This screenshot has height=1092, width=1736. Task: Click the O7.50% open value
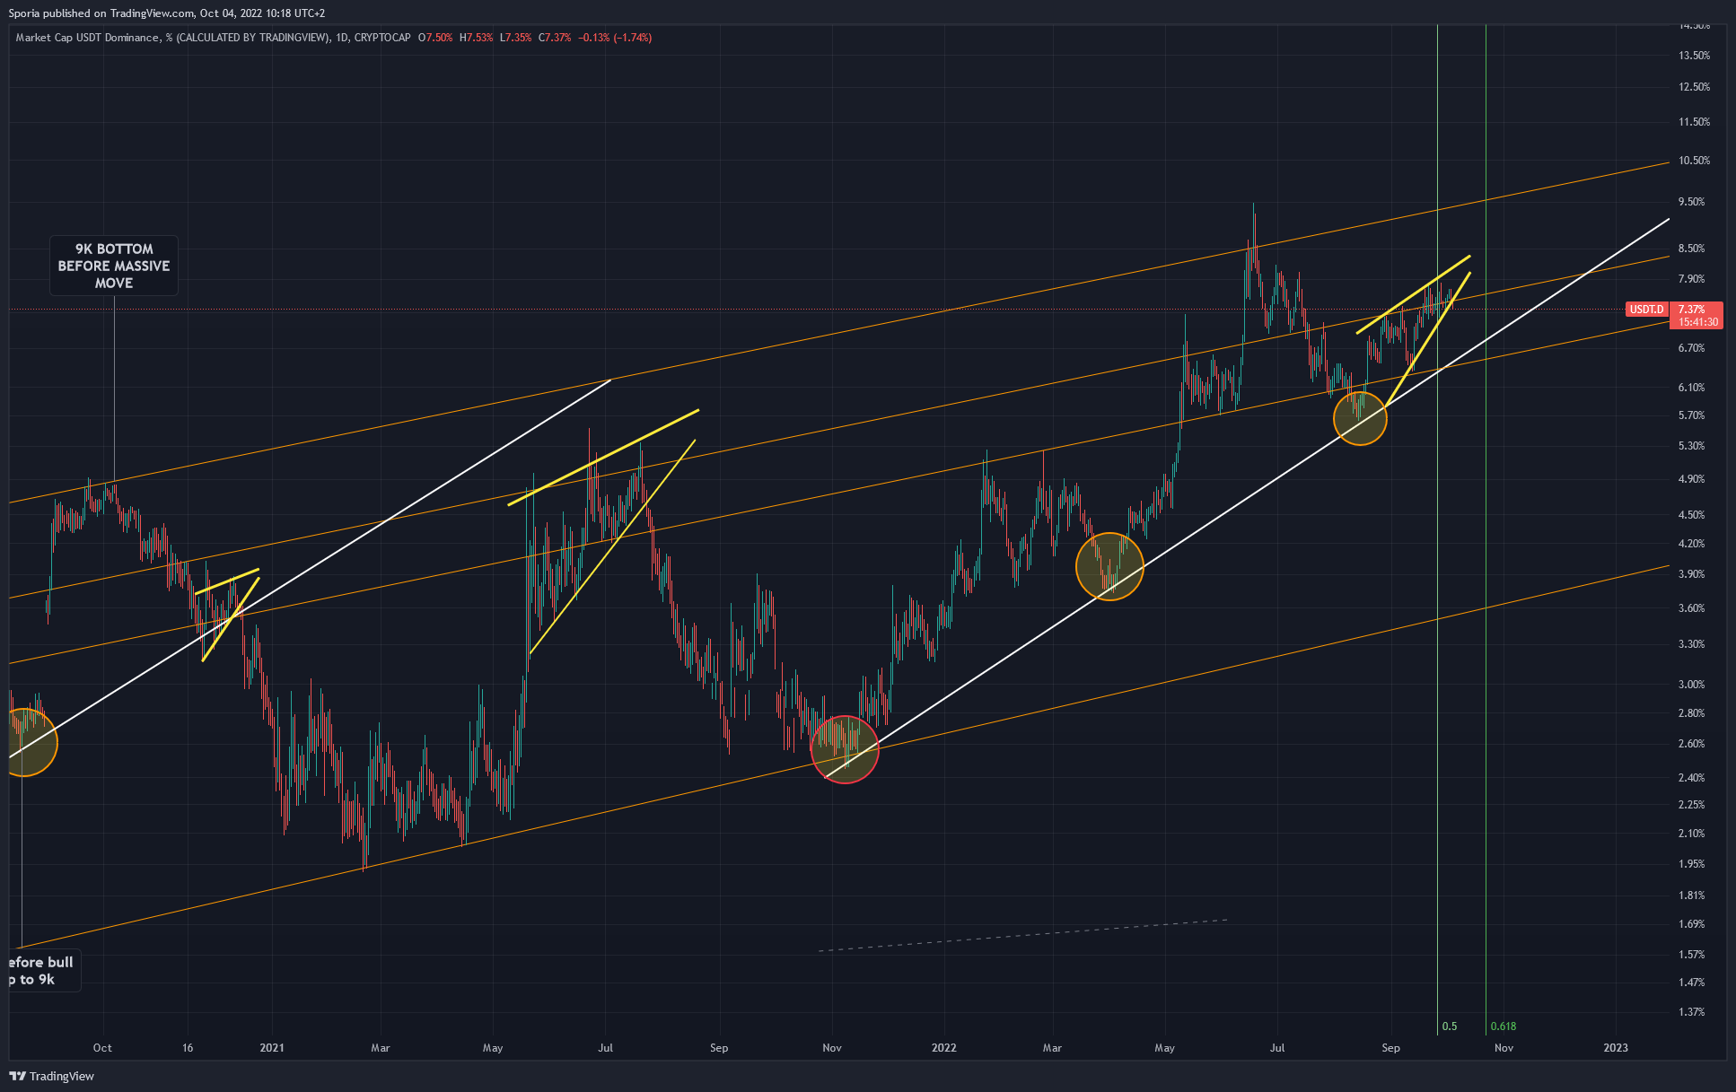pyautogui.click(x=435, y=38)
